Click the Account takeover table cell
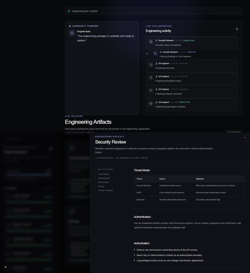 [x=144, y=186]
